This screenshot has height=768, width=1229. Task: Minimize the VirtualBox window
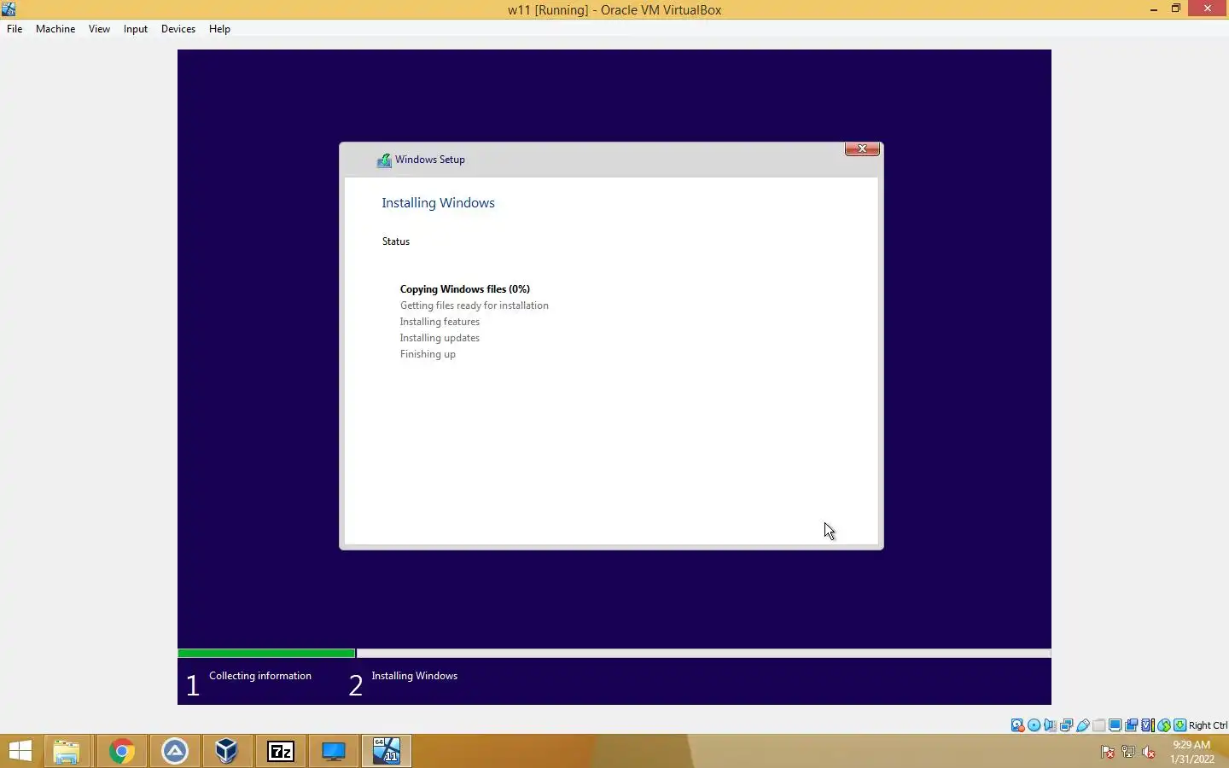pyautogui.click(x=1154, y=9)
